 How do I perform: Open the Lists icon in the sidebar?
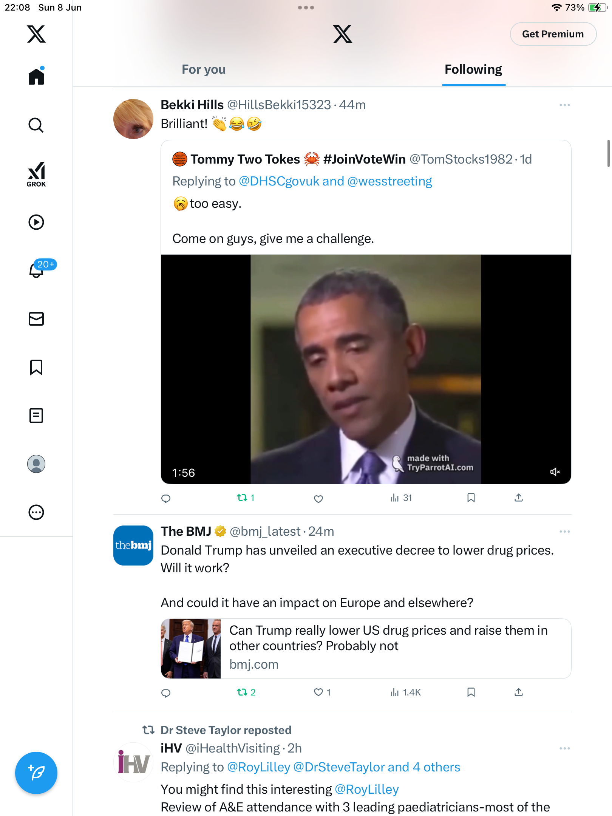[x=36, y=416]
